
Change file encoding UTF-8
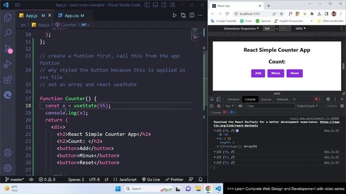(x=94, y=179)
